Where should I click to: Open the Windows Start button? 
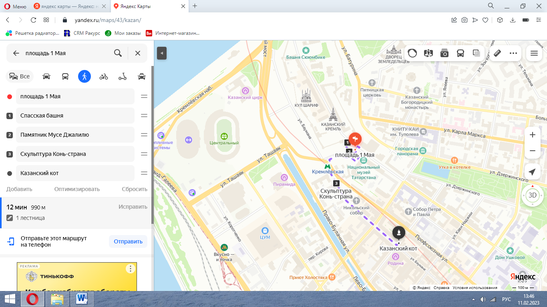point(10,299)
